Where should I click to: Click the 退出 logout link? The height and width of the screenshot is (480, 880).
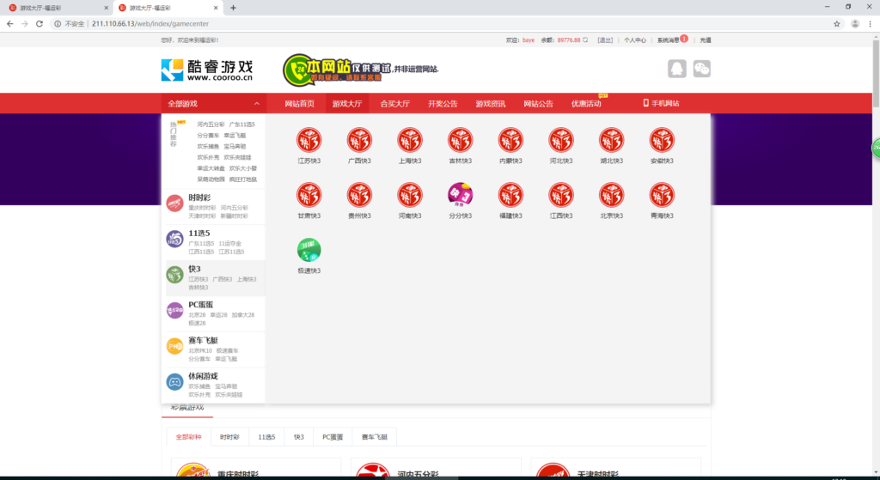[605, 39]
